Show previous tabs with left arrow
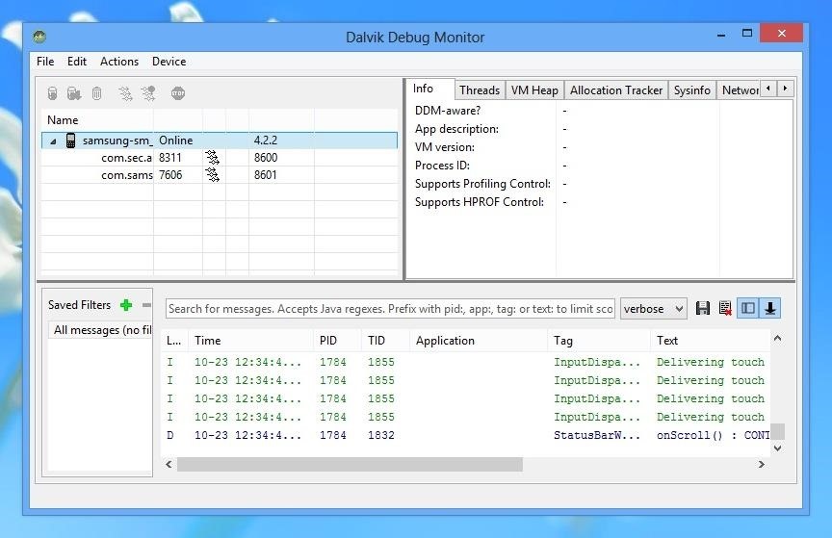Image resolution: width=832 pixels, height=538 pixels. (767, 89)
